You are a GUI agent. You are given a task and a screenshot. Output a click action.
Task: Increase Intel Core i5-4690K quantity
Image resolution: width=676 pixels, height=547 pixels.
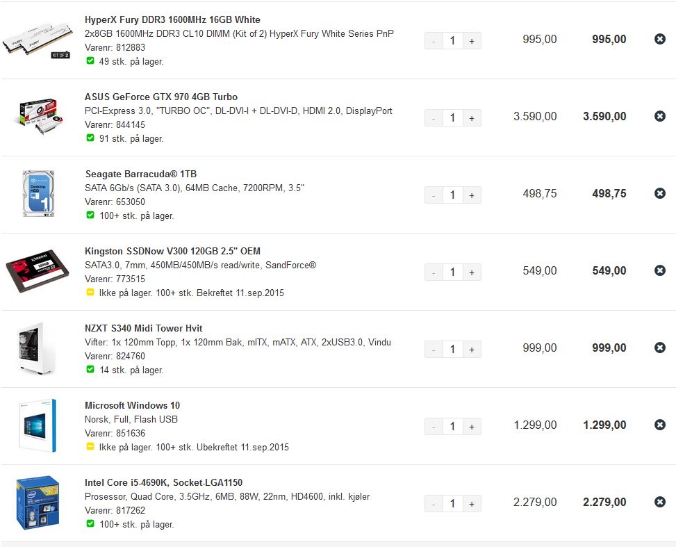(x=472, y=505)
